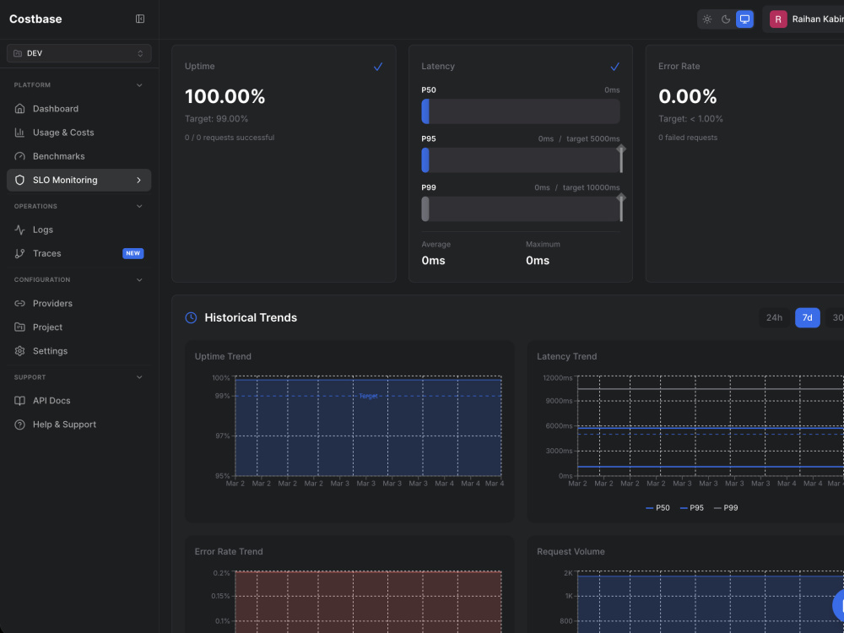Open the API Docs link
The width and height of the screenshot is (844, 633).
click(x=78, y=400)
